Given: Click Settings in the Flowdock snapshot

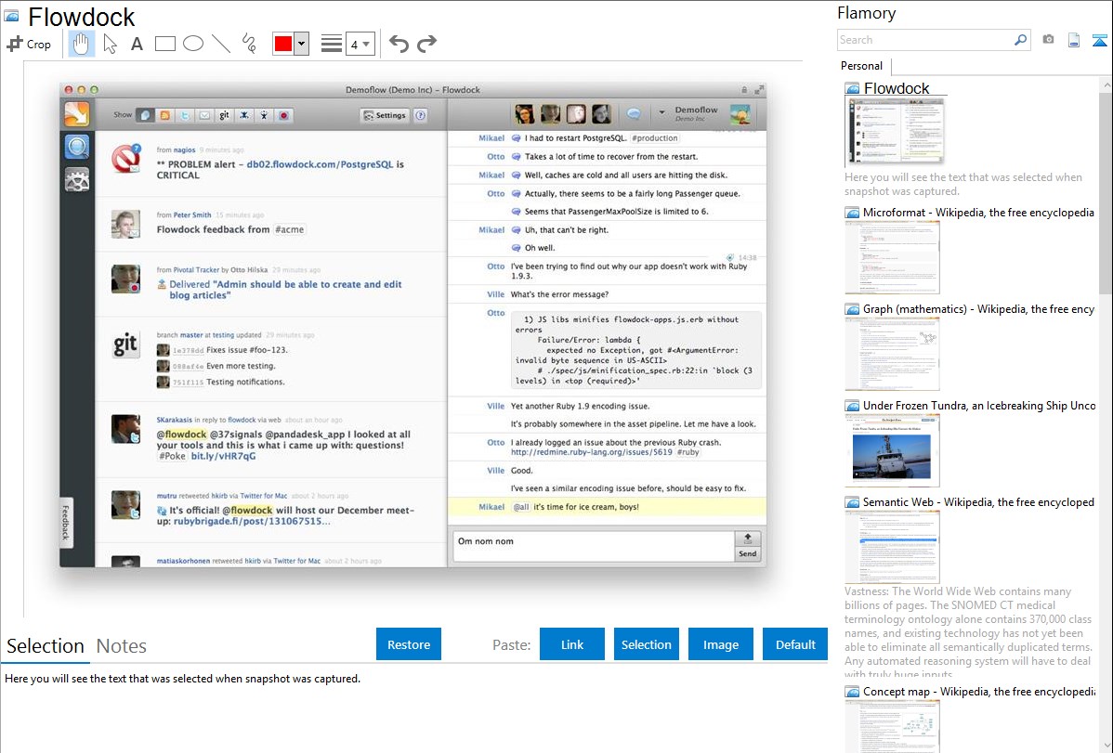Looking at the screenshot, I should [384, 115].
